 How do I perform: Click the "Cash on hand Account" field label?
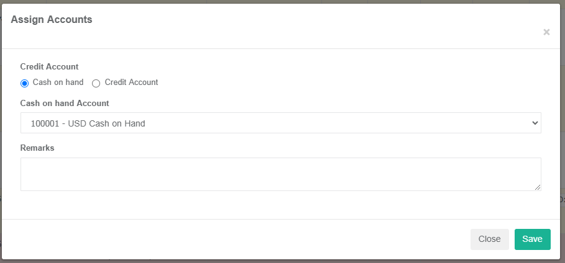[65, 103]
